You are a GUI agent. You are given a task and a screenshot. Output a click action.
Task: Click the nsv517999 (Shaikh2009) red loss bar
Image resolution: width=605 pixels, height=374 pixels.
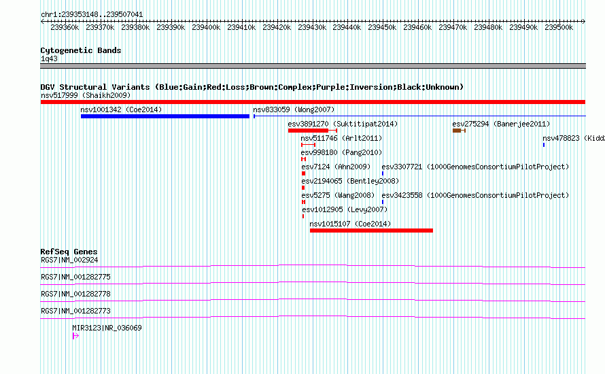[313, 102]
